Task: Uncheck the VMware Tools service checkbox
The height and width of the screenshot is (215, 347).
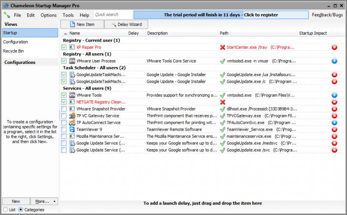Action: pos(64,95)
